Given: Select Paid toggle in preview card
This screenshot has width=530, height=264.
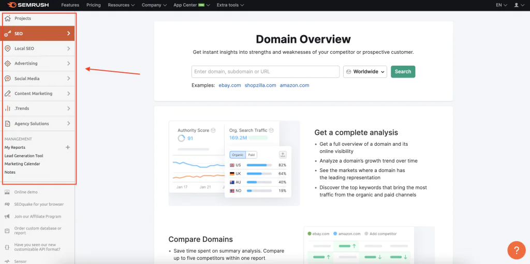Looking at the screenshot, I should 252,154.
